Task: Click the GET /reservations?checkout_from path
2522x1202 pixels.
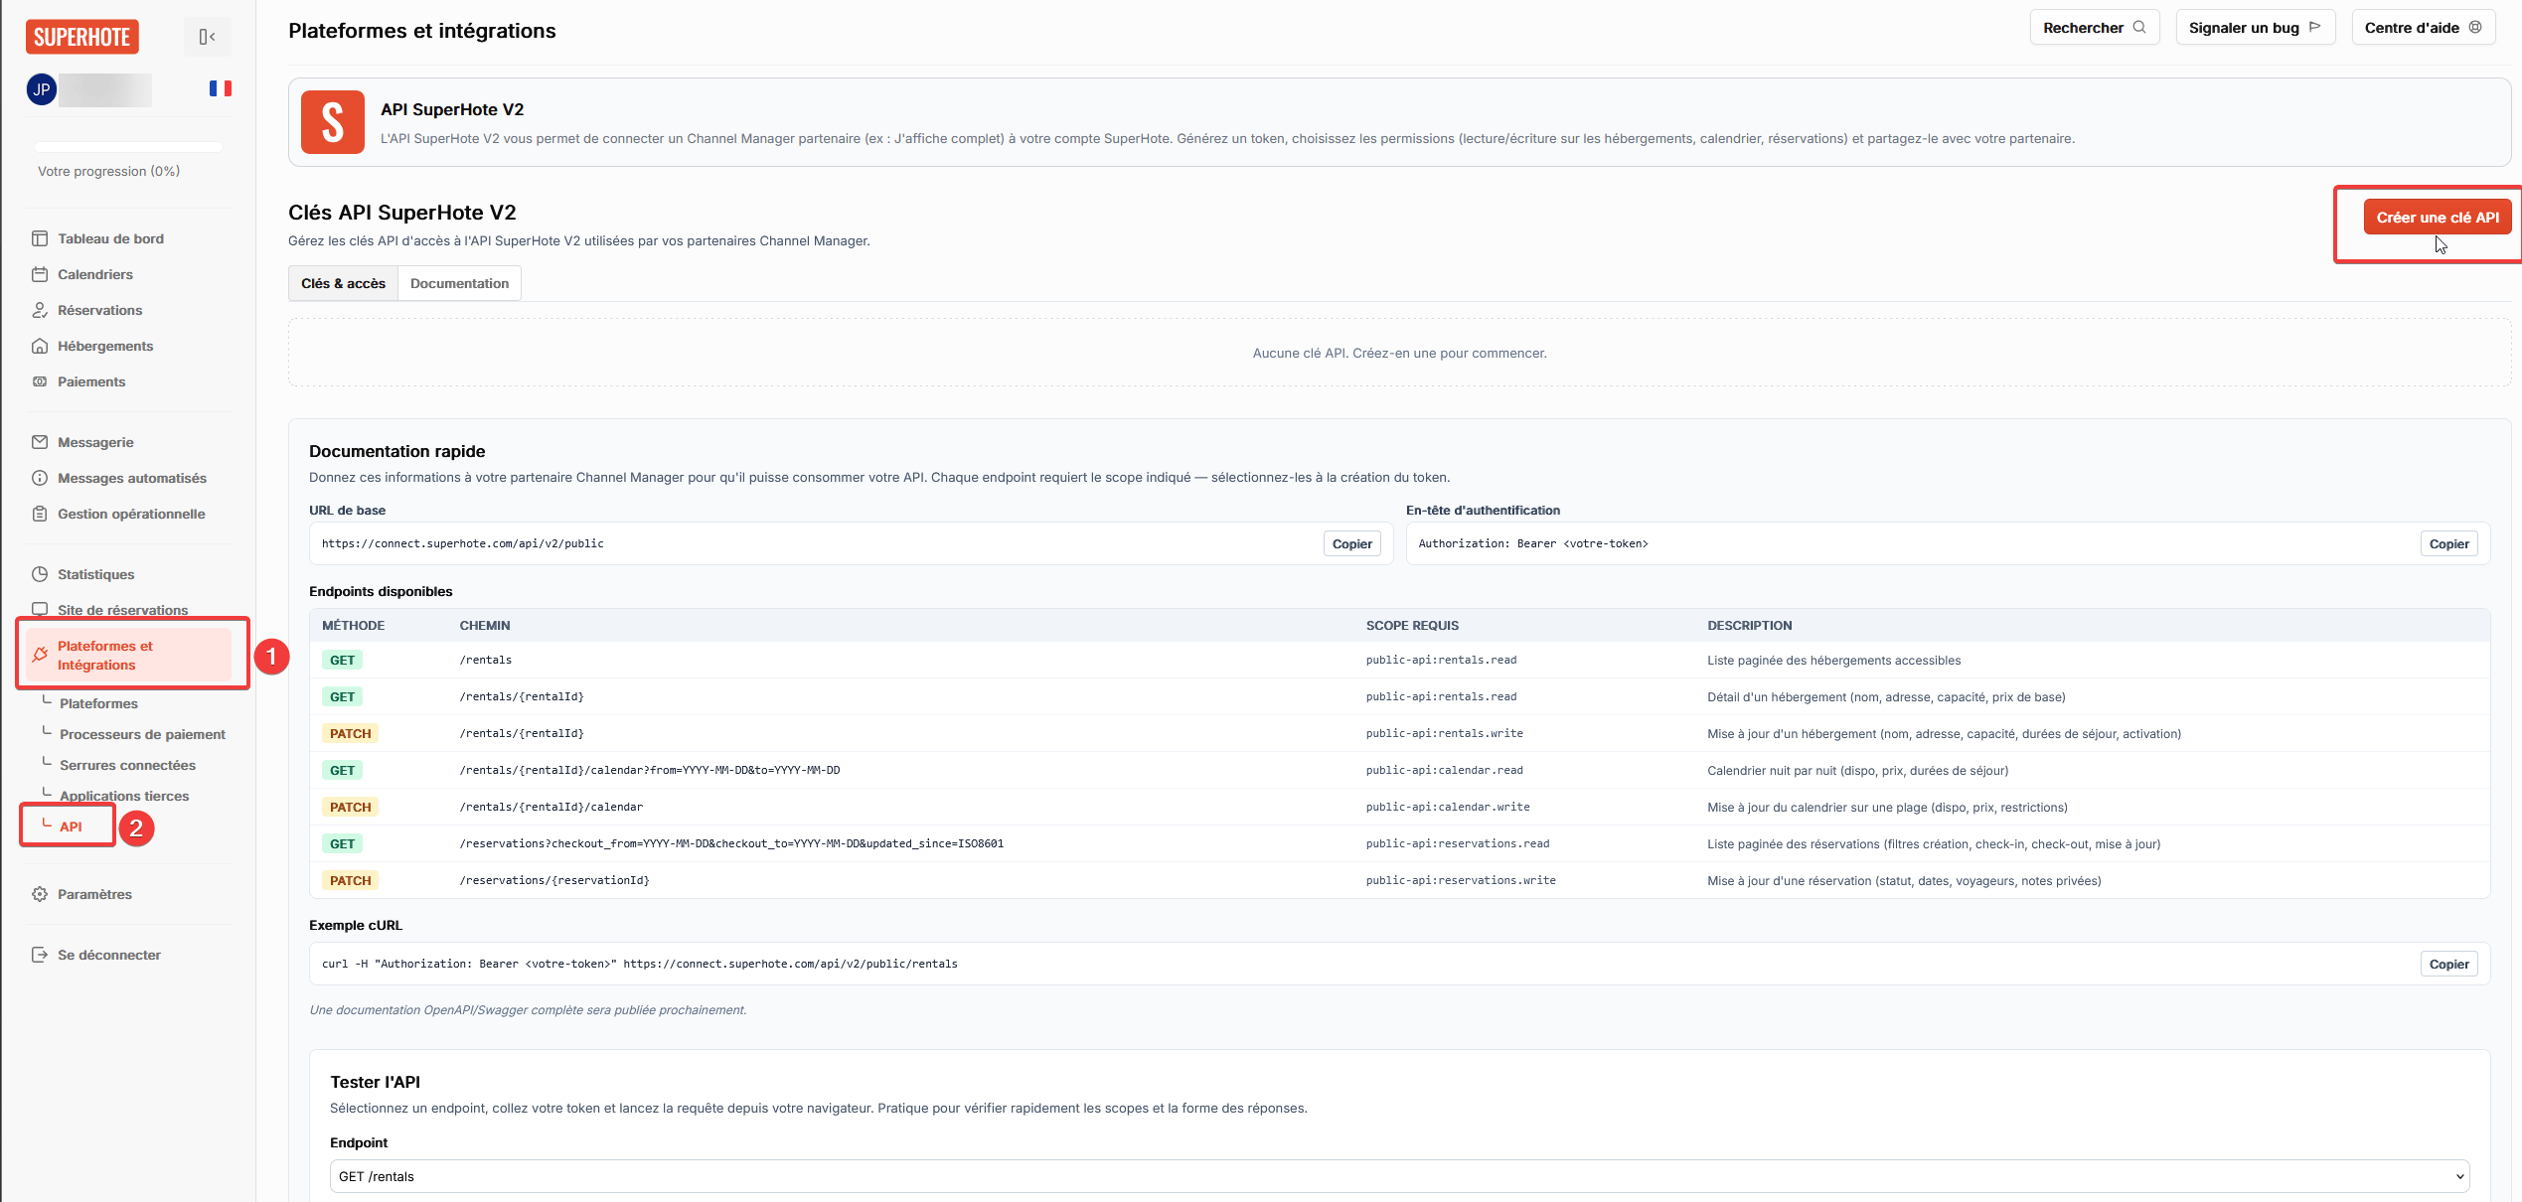Action: click(731, 843)
